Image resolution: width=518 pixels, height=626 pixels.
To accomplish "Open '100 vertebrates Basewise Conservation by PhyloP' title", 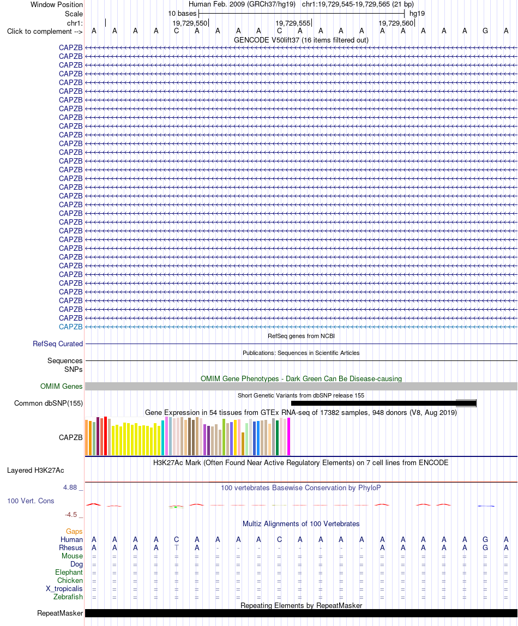I will coord(301,488).
